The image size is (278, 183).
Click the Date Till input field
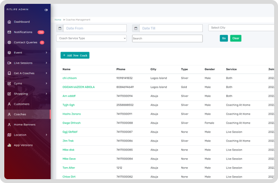[x=171, y=28]
